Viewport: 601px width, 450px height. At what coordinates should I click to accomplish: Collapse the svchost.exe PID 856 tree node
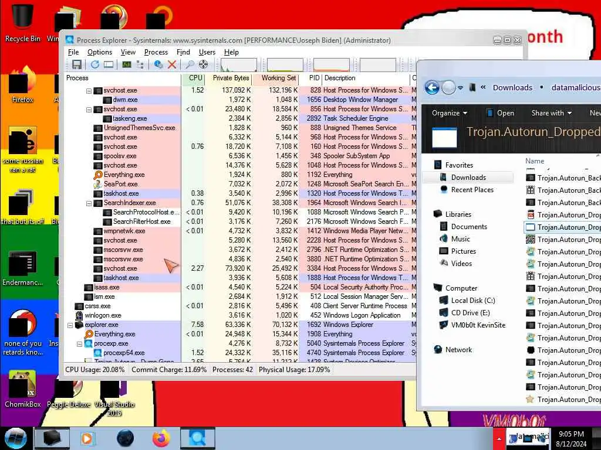89,110
